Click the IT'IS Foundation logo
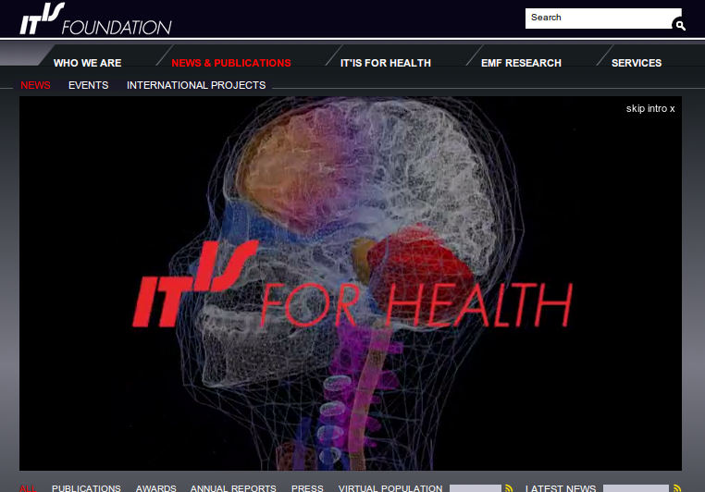This screenshot has height=492, width=705. pyautogui.click(x=95, y=18)
